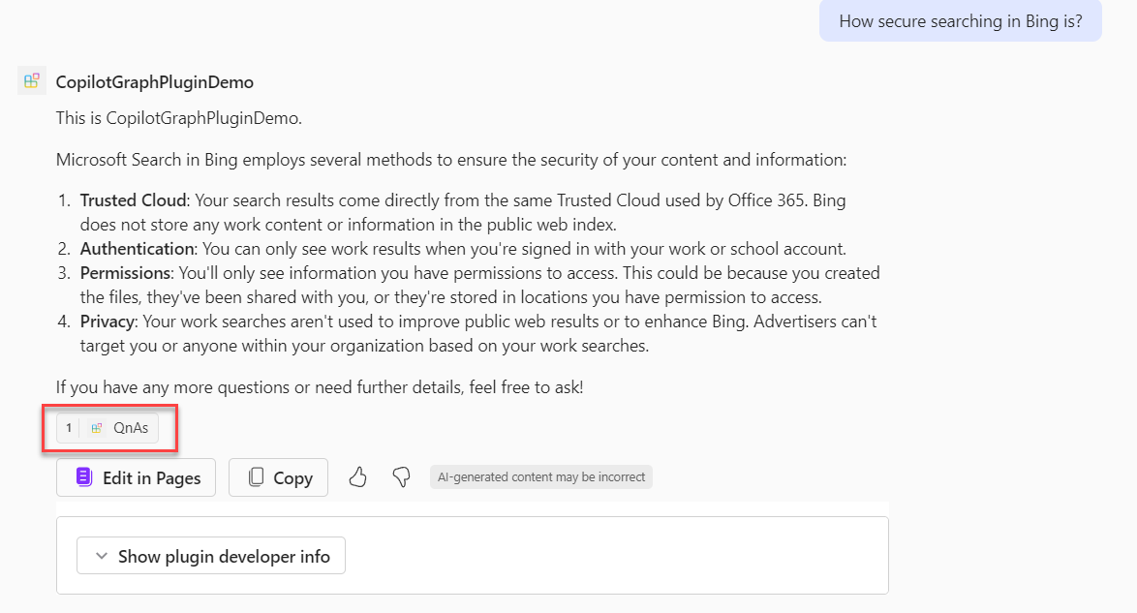Click the clipboard icon in the Copy button
Screen dimensions: 1137x613
click(256, 477)
